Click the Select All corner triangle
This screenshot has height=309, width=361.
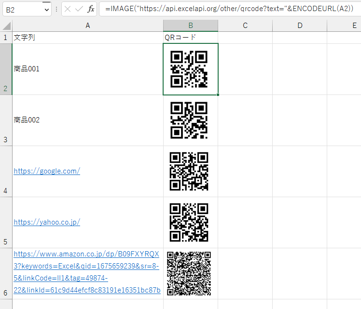coord(6,26)
